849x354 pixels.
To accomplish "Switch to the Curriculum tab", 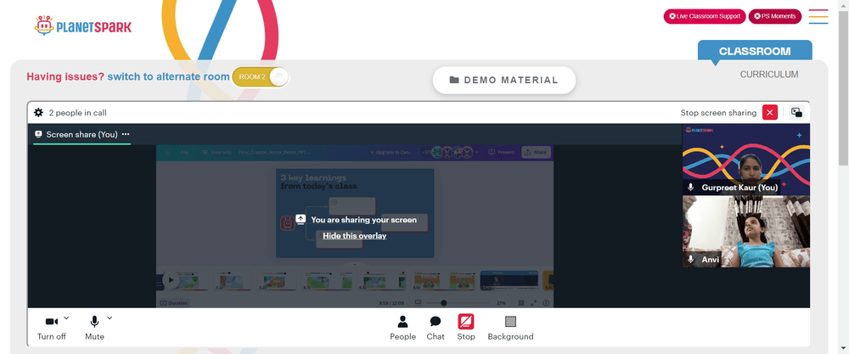I will (769, 75).
